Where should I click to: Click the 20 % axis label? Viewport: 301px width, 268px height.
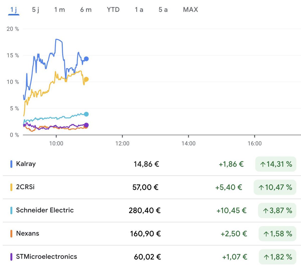(13, 29)
